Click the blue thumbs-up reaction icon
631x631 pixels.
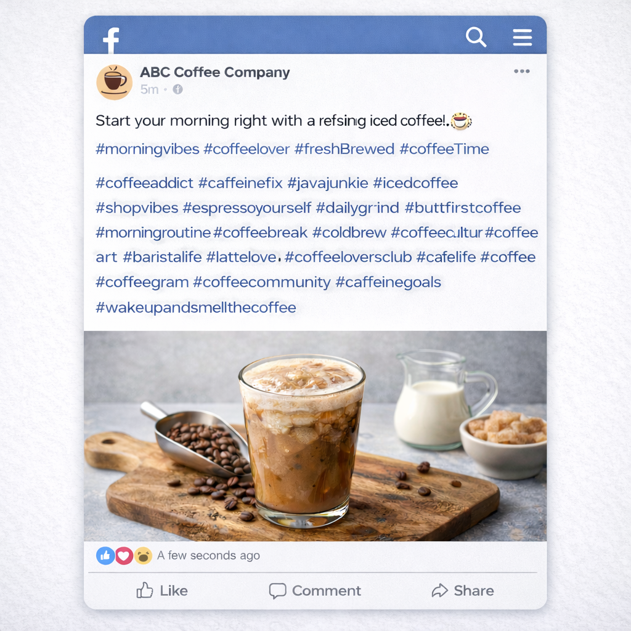click(x=105, y=556)
